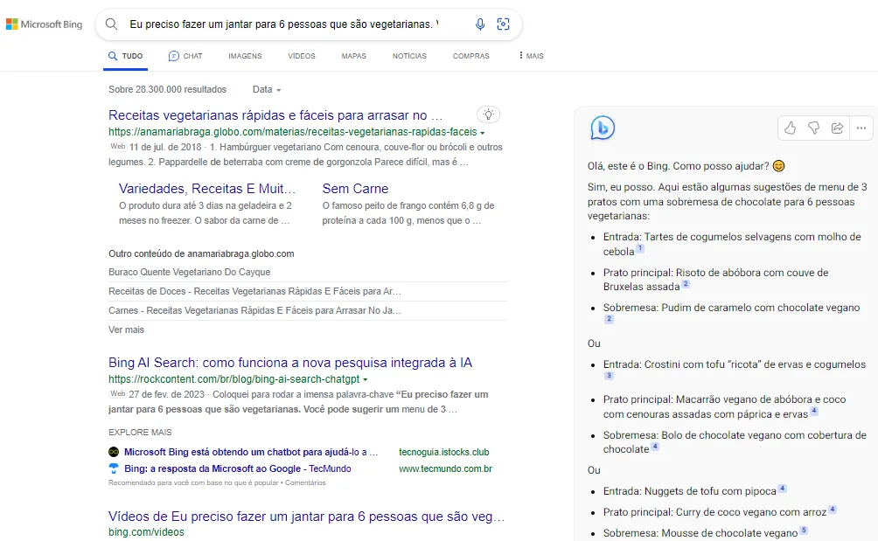Switch to the COMPRAS tab
Image resolution: width=878 pixels, height=541 pixels.
point(470,56)
